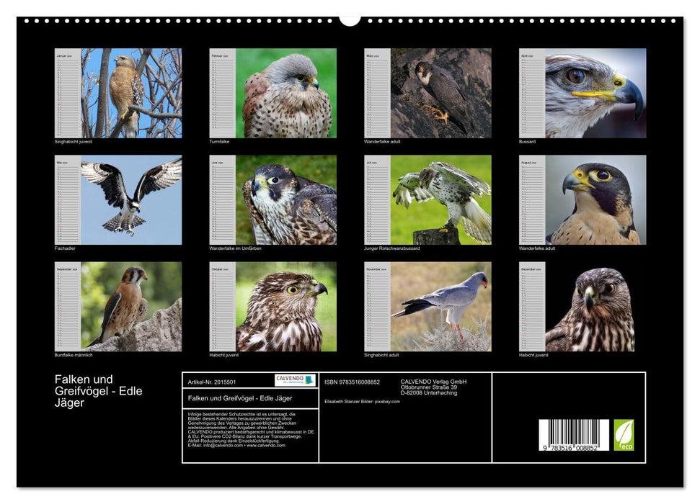This screenshot has height=504, width=700.
Task: Select the May Fischadler thumbnail
Action: pos(136,199)
